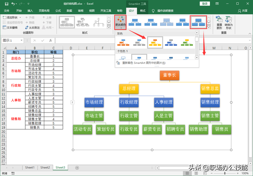Choose orange-yellow colorful swatch
The image size is (253, 176).
(x=155, y=43)
